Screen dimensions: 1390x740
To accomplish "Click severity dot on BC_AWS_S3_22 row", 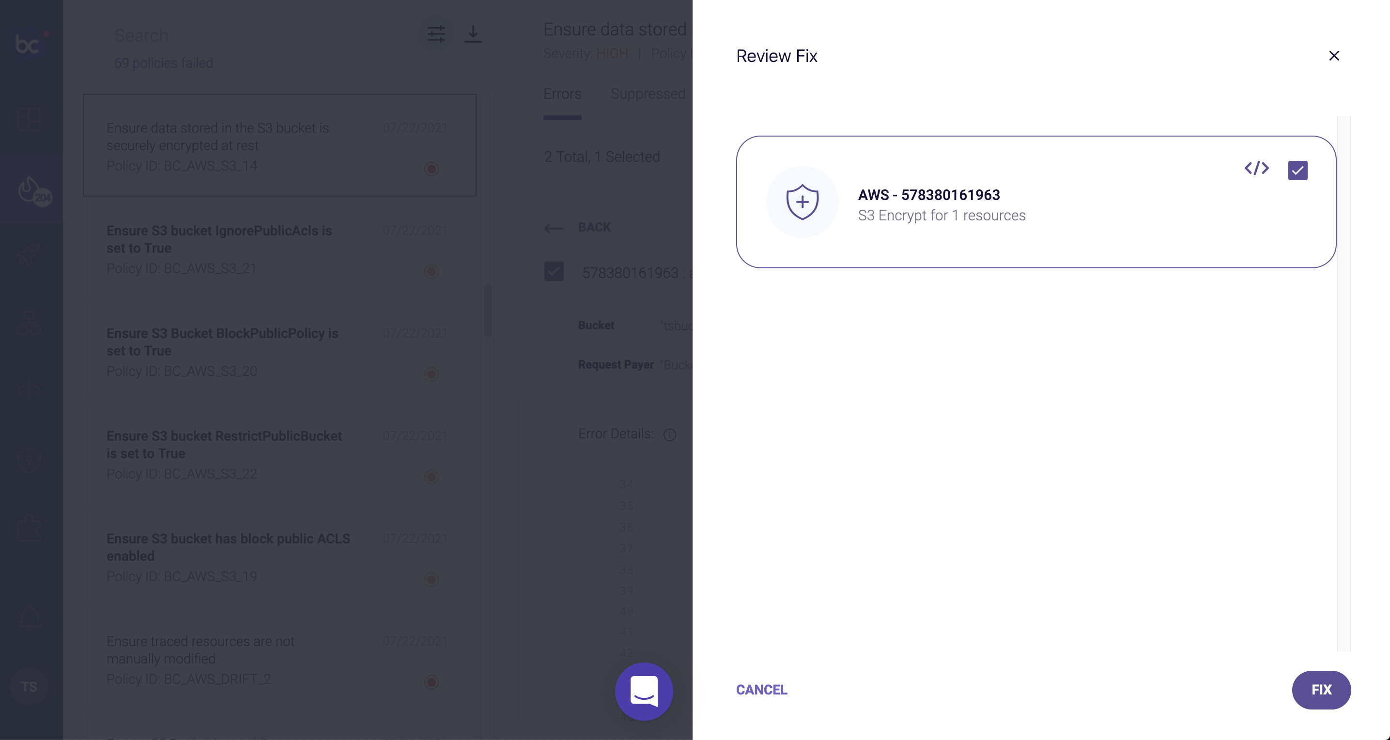I will pos(431,477).
